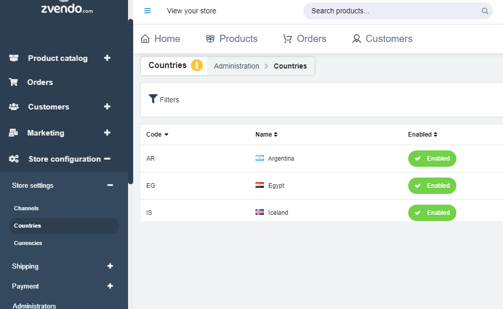Screen dimensions: 503x309
Task: Click the yellow warning icon beside Countries
Action: pos(197,65)
